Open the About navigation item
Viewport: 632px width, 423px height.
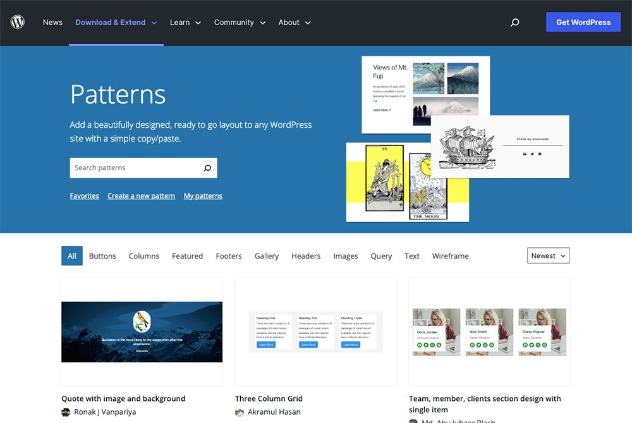click(289, 23)
